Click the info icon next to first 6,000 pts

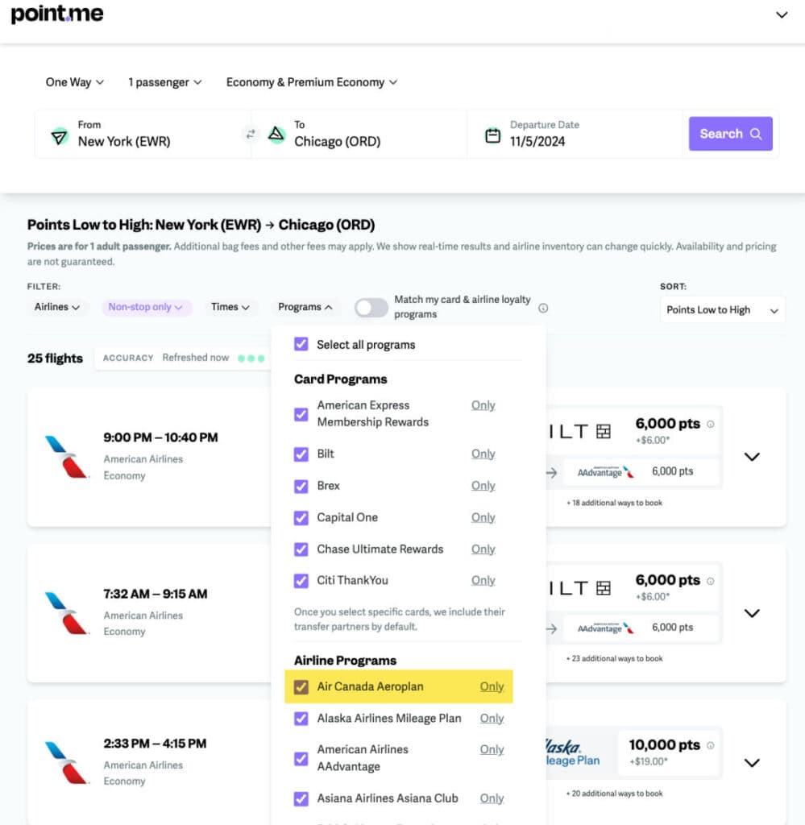click(x=710, y=424)
